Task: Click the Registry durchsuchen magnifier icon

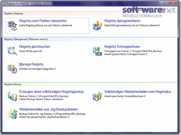Action: (12, 51)
